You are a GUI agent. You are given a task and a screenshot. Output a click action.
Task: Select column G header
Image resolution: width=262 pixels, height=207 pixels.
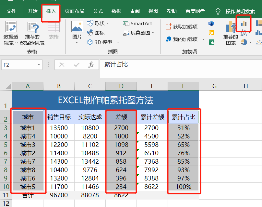(215, 86)
